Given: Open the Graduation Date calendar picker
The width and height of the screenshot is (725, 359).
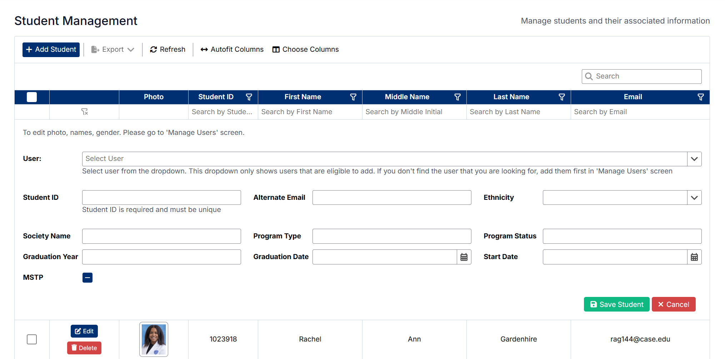Looking at the screenshot, I should point(464,257).
